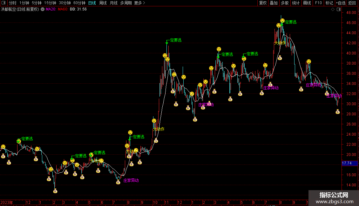Toggle 复权 price adjustment
Image resolution: width=359 pixels, height=206 pixels.
click(263, 3)
